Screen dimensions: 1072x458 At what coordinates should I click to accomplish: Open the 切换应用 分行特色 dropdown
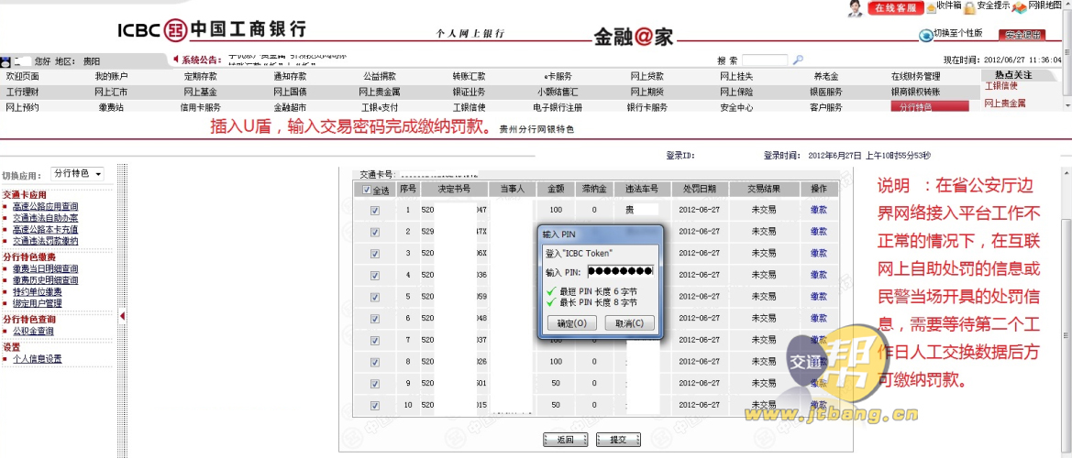coord(77,174)
